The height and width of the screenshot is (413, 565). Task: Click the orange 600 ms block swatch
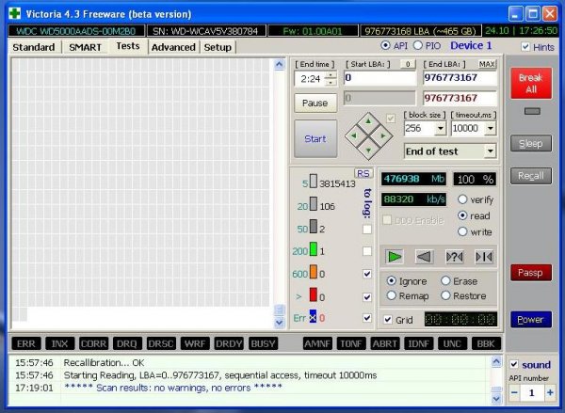(314, 272)
